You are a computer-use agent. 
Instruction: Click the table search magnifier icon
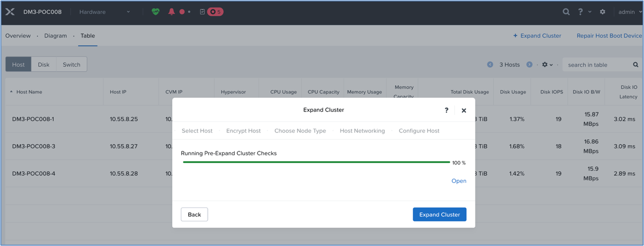pyautogui.click(x=635, y=65)
